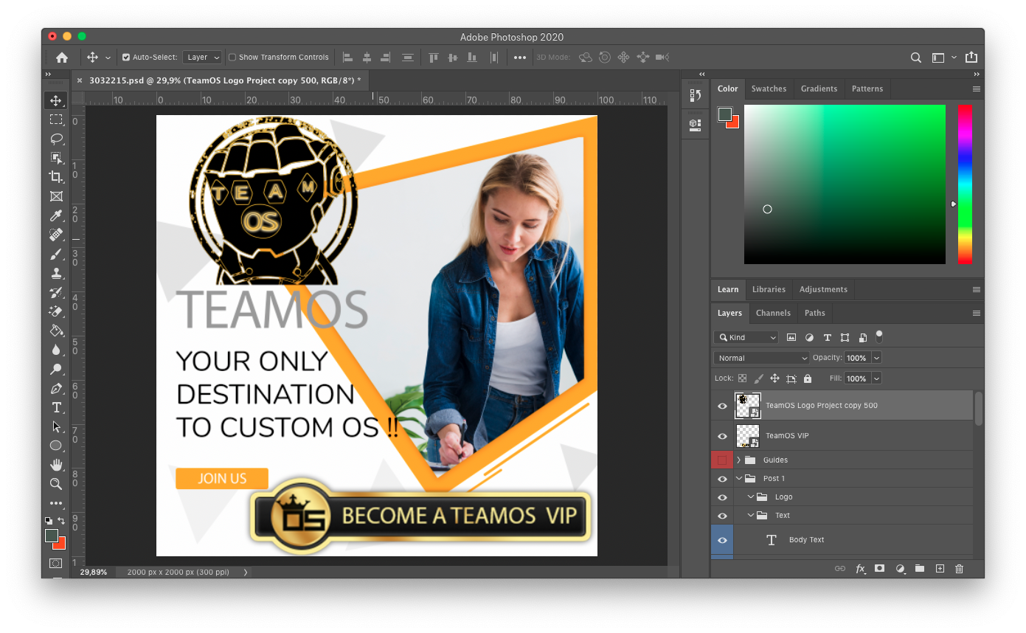Select the Clone Stamp tool
Viewport: 1026px width, 633px height.
tap(56, 273)
